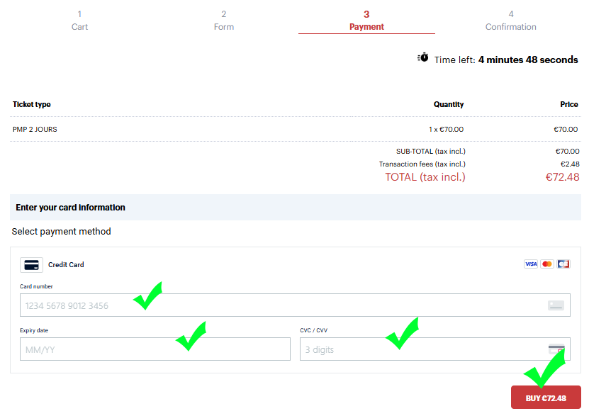The width and height of the screenshot is (589, 411).
Task: Select the Payment step tab
Action: (366, 21)
